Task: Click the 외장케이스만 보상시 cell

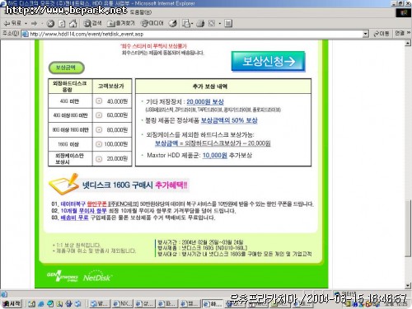Action: (69, 159)
